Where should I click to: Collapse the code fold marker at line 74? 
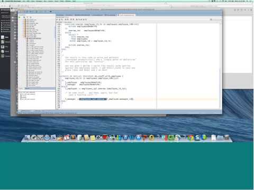tap(60, 77)
